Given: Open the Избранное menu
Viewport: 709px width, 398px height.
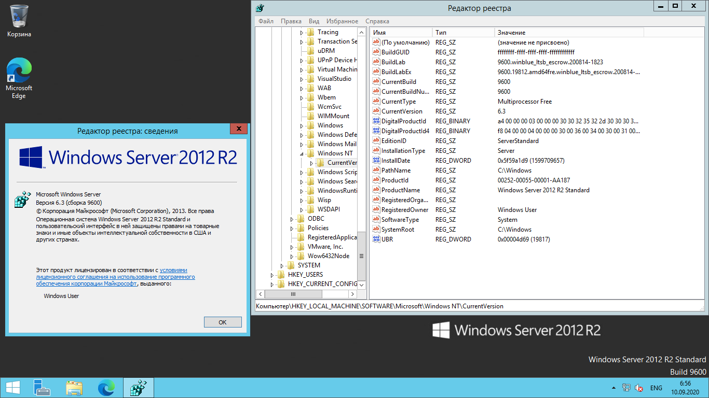Looking at the screenshot, I should [x=342, y=21].
